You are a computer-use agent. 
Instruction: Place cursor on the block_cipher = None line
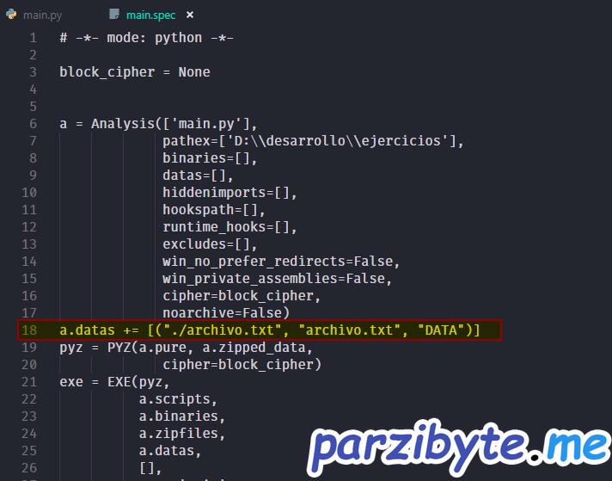pyautogui.click(x=134, y=72)
